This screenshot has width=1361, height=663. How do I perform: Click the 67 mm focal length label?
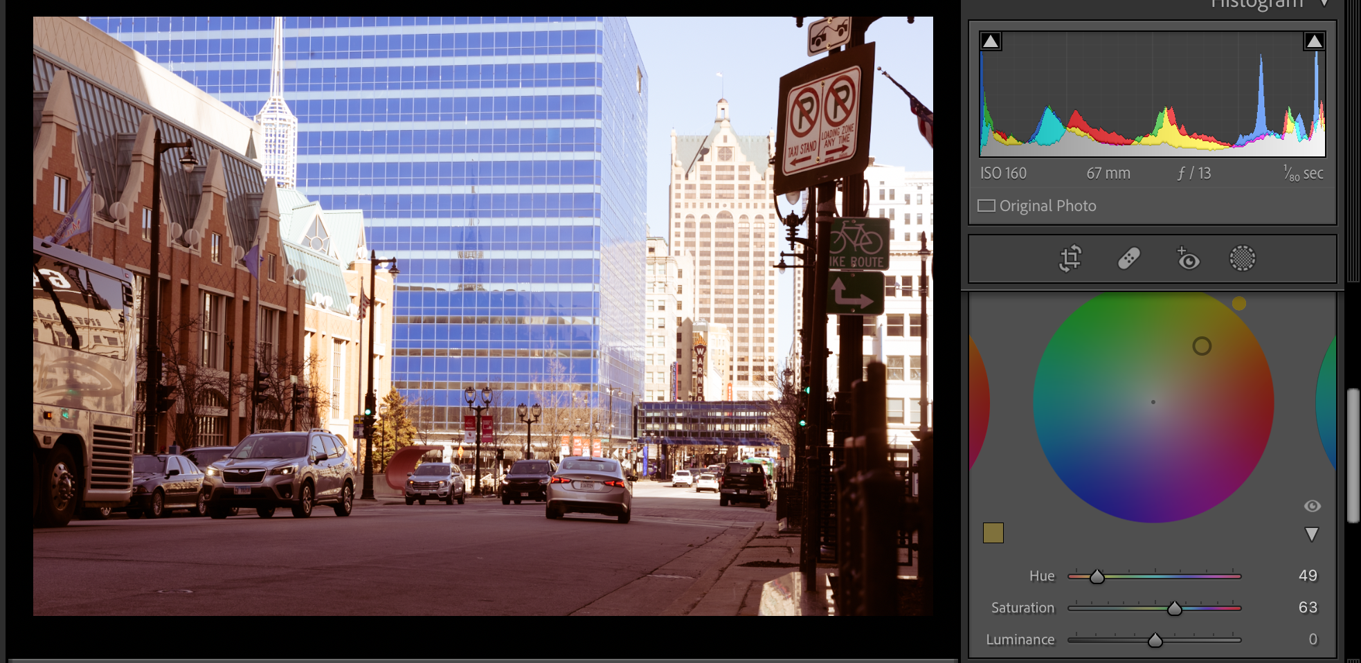click(1108, 173)
